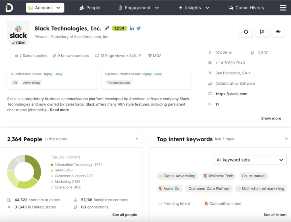The height and width of the screenshot is (222, 291).
Task: Click the Slack company logo thumbnail
Action: (18, 32)
